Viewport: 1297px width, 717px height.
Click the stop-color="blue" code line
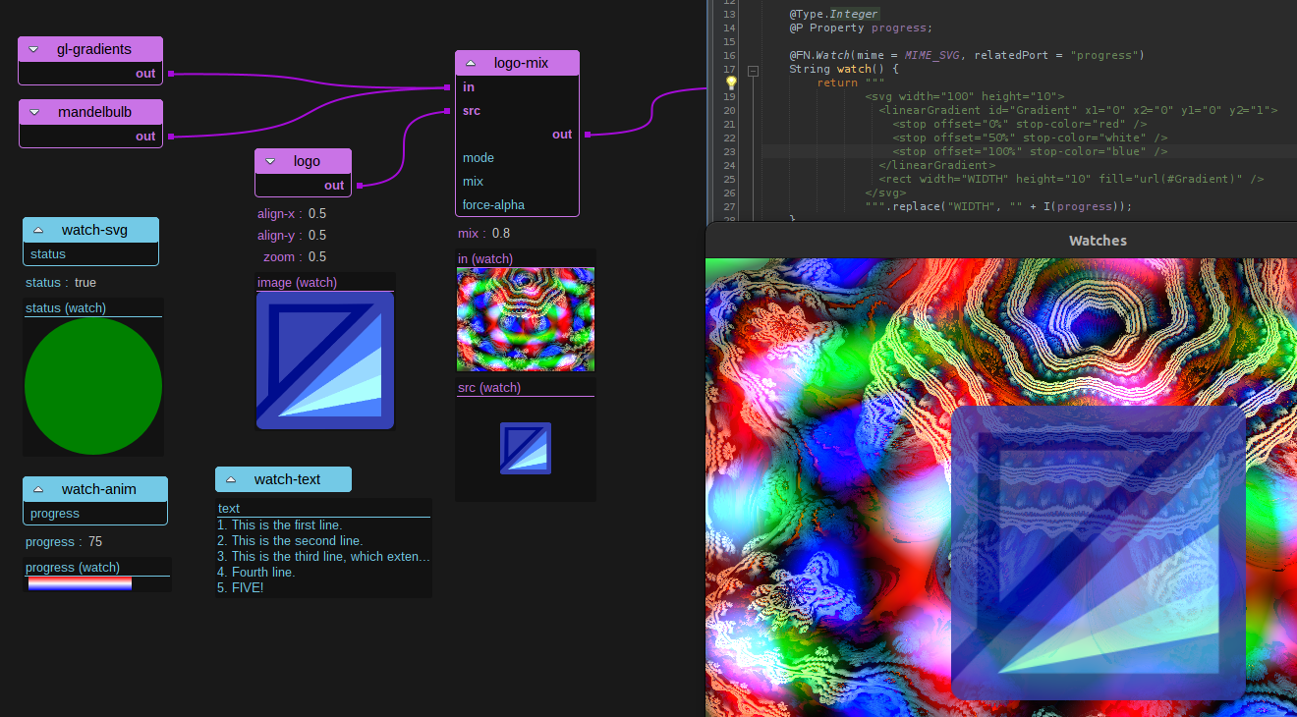1030,151
